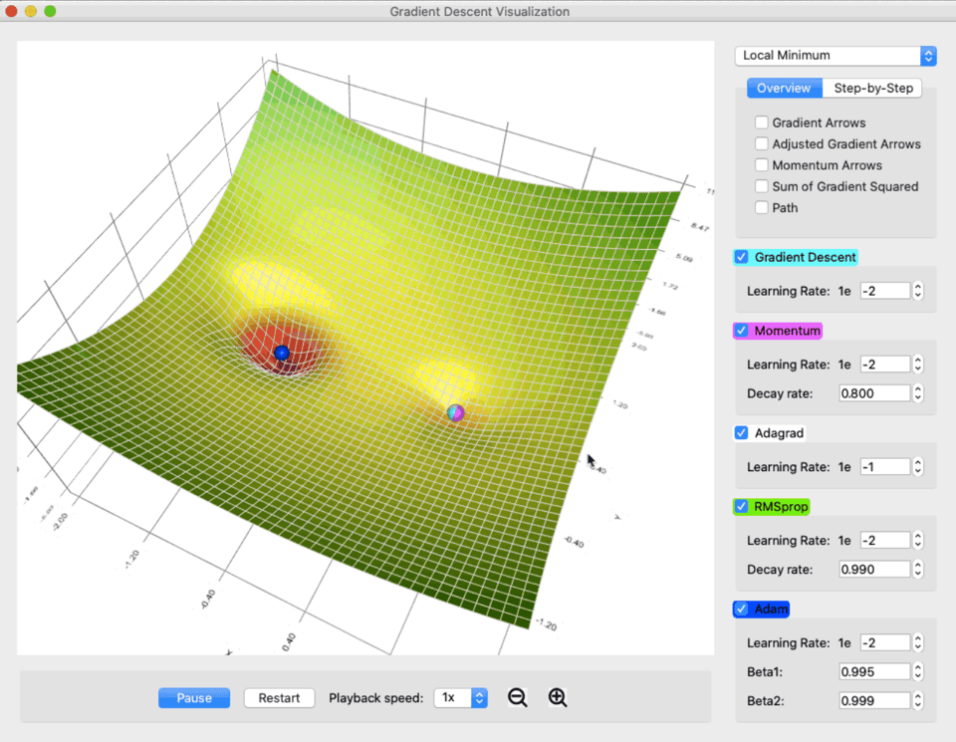Adjust the Gradient Descent learning rate stepper

coord(918,291)
